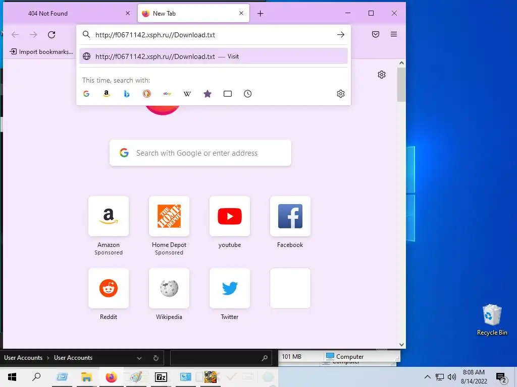The image size is (517, 387).
Task: Switch to the 404 Not Found tab
Action: pos(70,14)
